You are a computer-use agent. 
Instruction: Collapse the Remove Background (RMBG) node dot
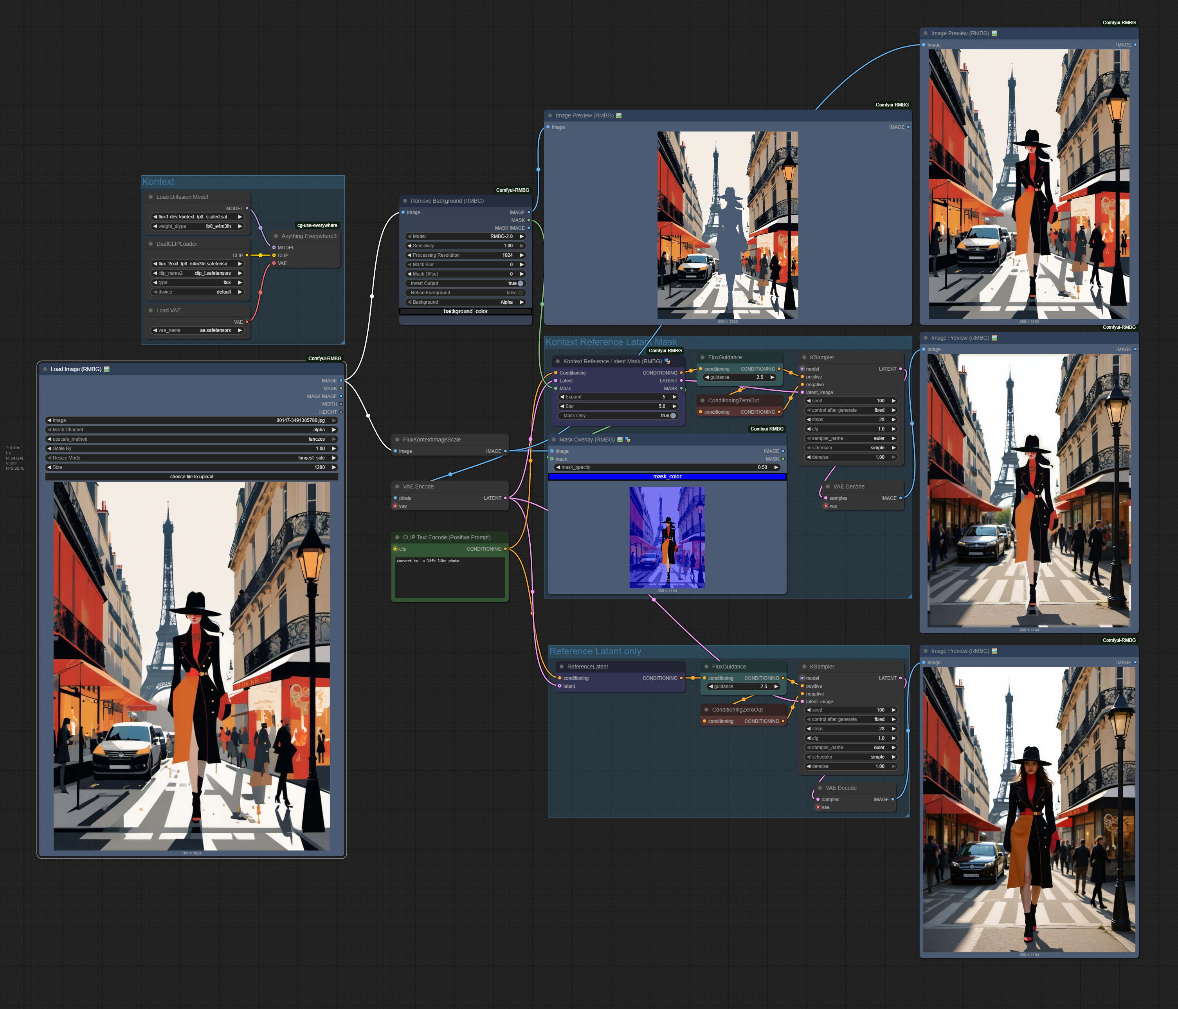point(405,201)
